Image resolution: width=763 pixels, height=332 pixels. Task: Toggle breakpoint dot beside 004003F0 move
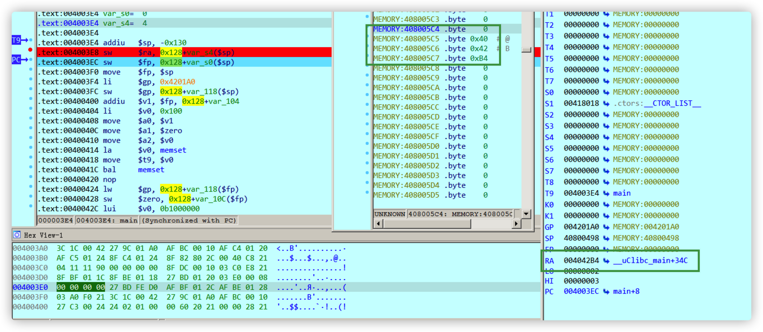click(31, 69)
